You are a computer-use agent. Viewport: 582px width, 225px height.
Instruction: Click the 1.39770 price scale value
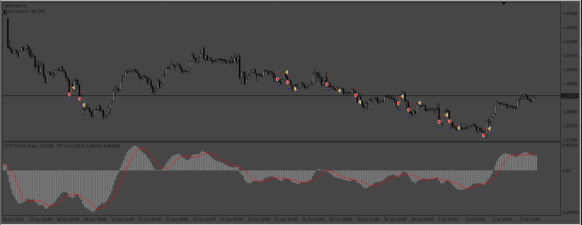pos(570,56)
